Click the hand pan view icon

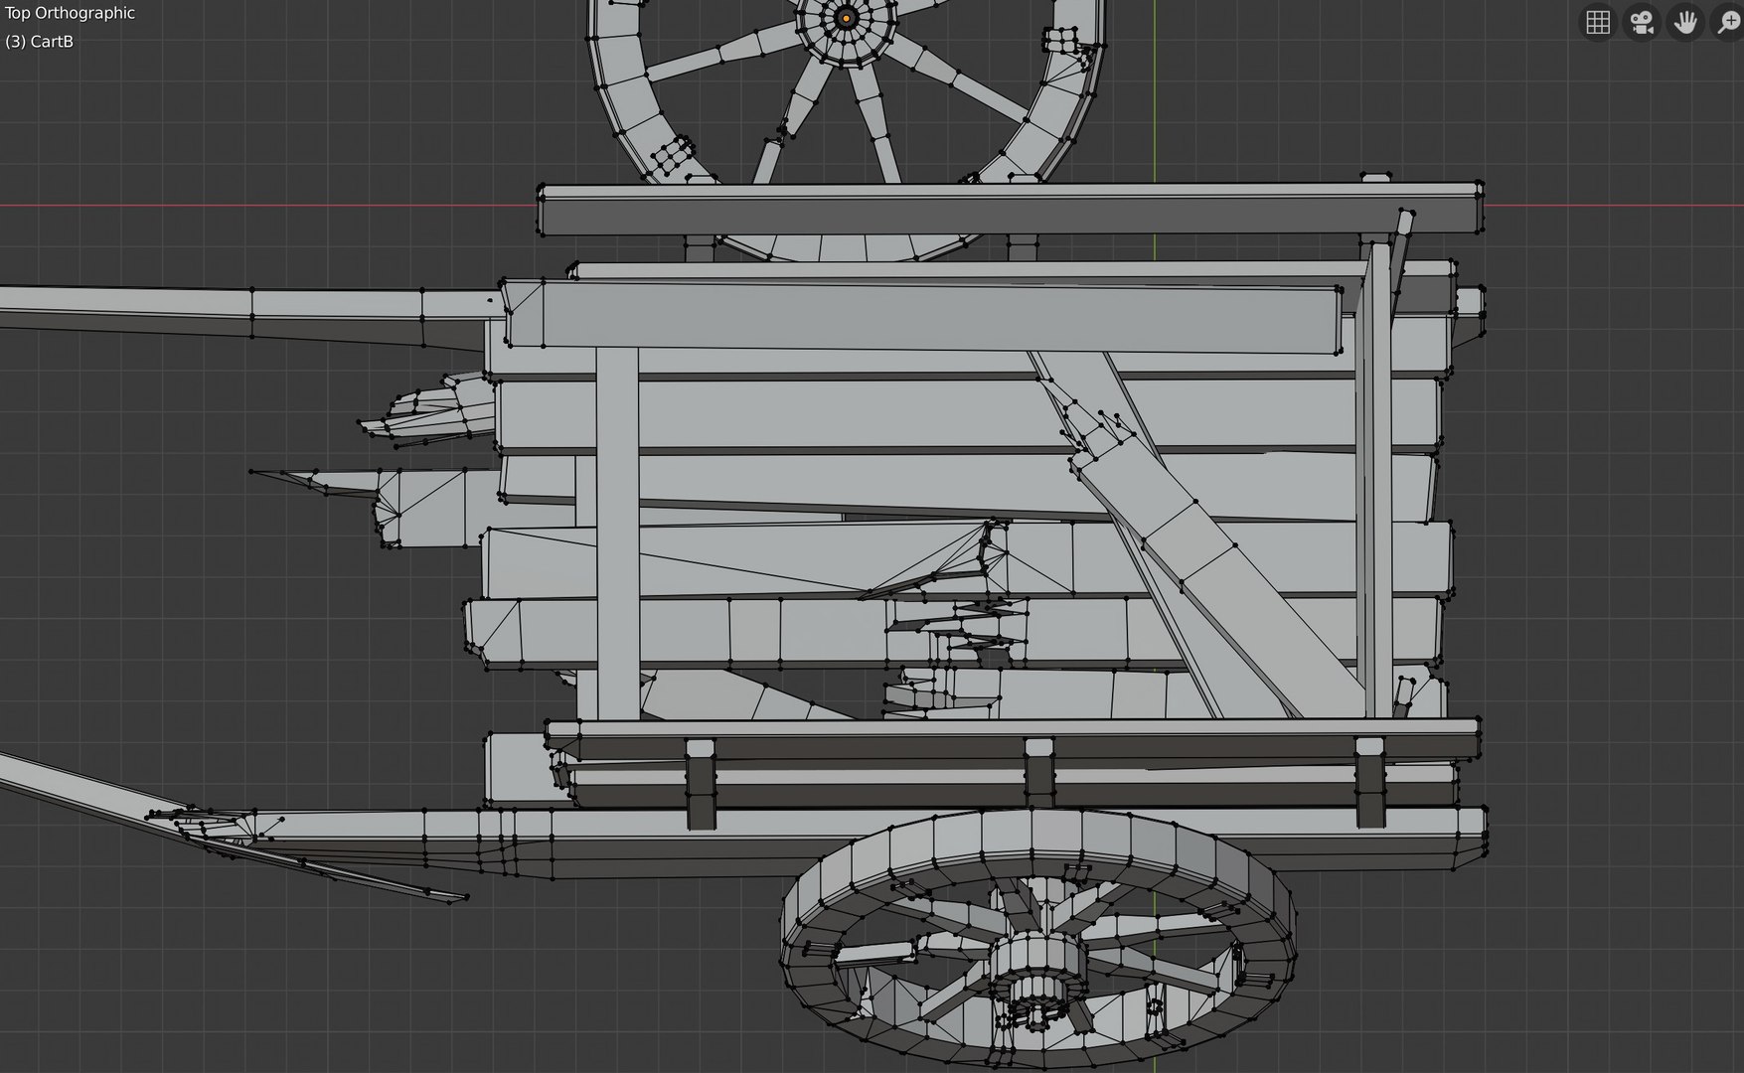click(x=1685, y=22)
